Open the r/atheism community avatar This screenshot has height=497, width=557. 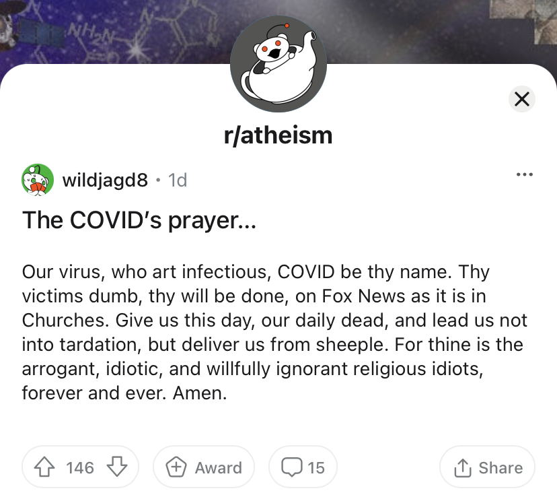[278, 64]
